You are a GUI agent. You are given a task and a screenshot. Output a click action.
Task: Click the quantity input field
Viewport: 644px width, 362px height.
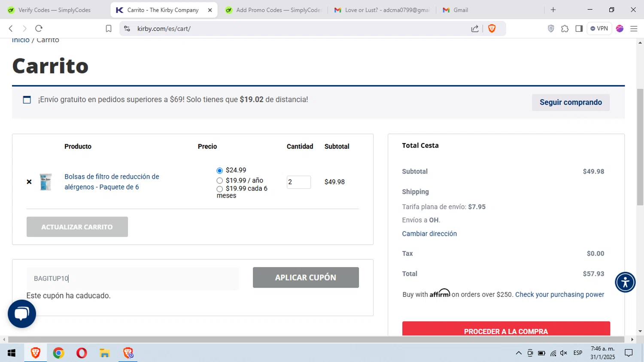[299, 182]
